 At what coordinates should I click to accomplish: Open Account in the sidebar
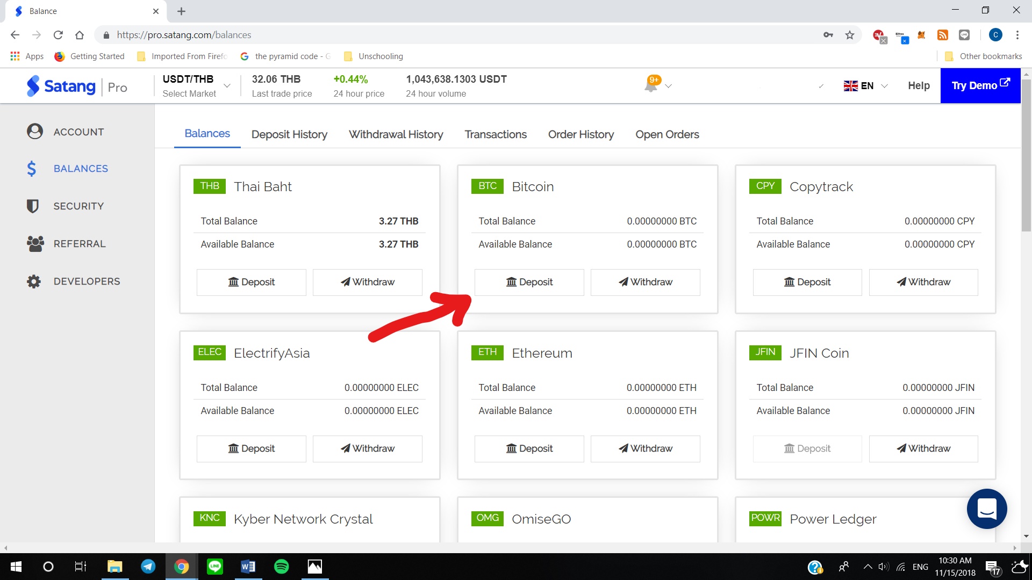[x=78, y=132]
